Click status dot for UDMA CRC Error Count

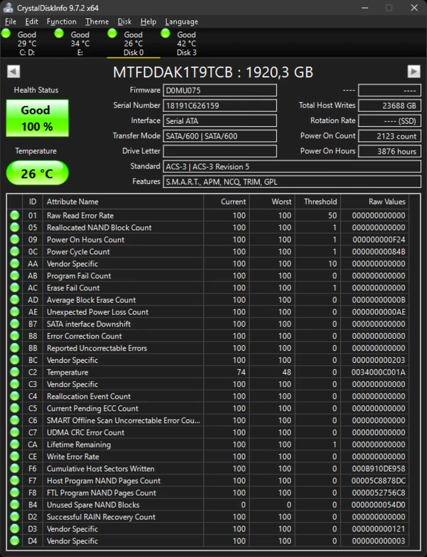(x=14, y=432)
